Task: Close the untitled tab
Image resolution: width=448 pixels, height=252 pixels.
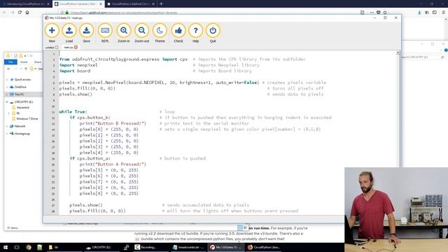Action: (57, 48)
